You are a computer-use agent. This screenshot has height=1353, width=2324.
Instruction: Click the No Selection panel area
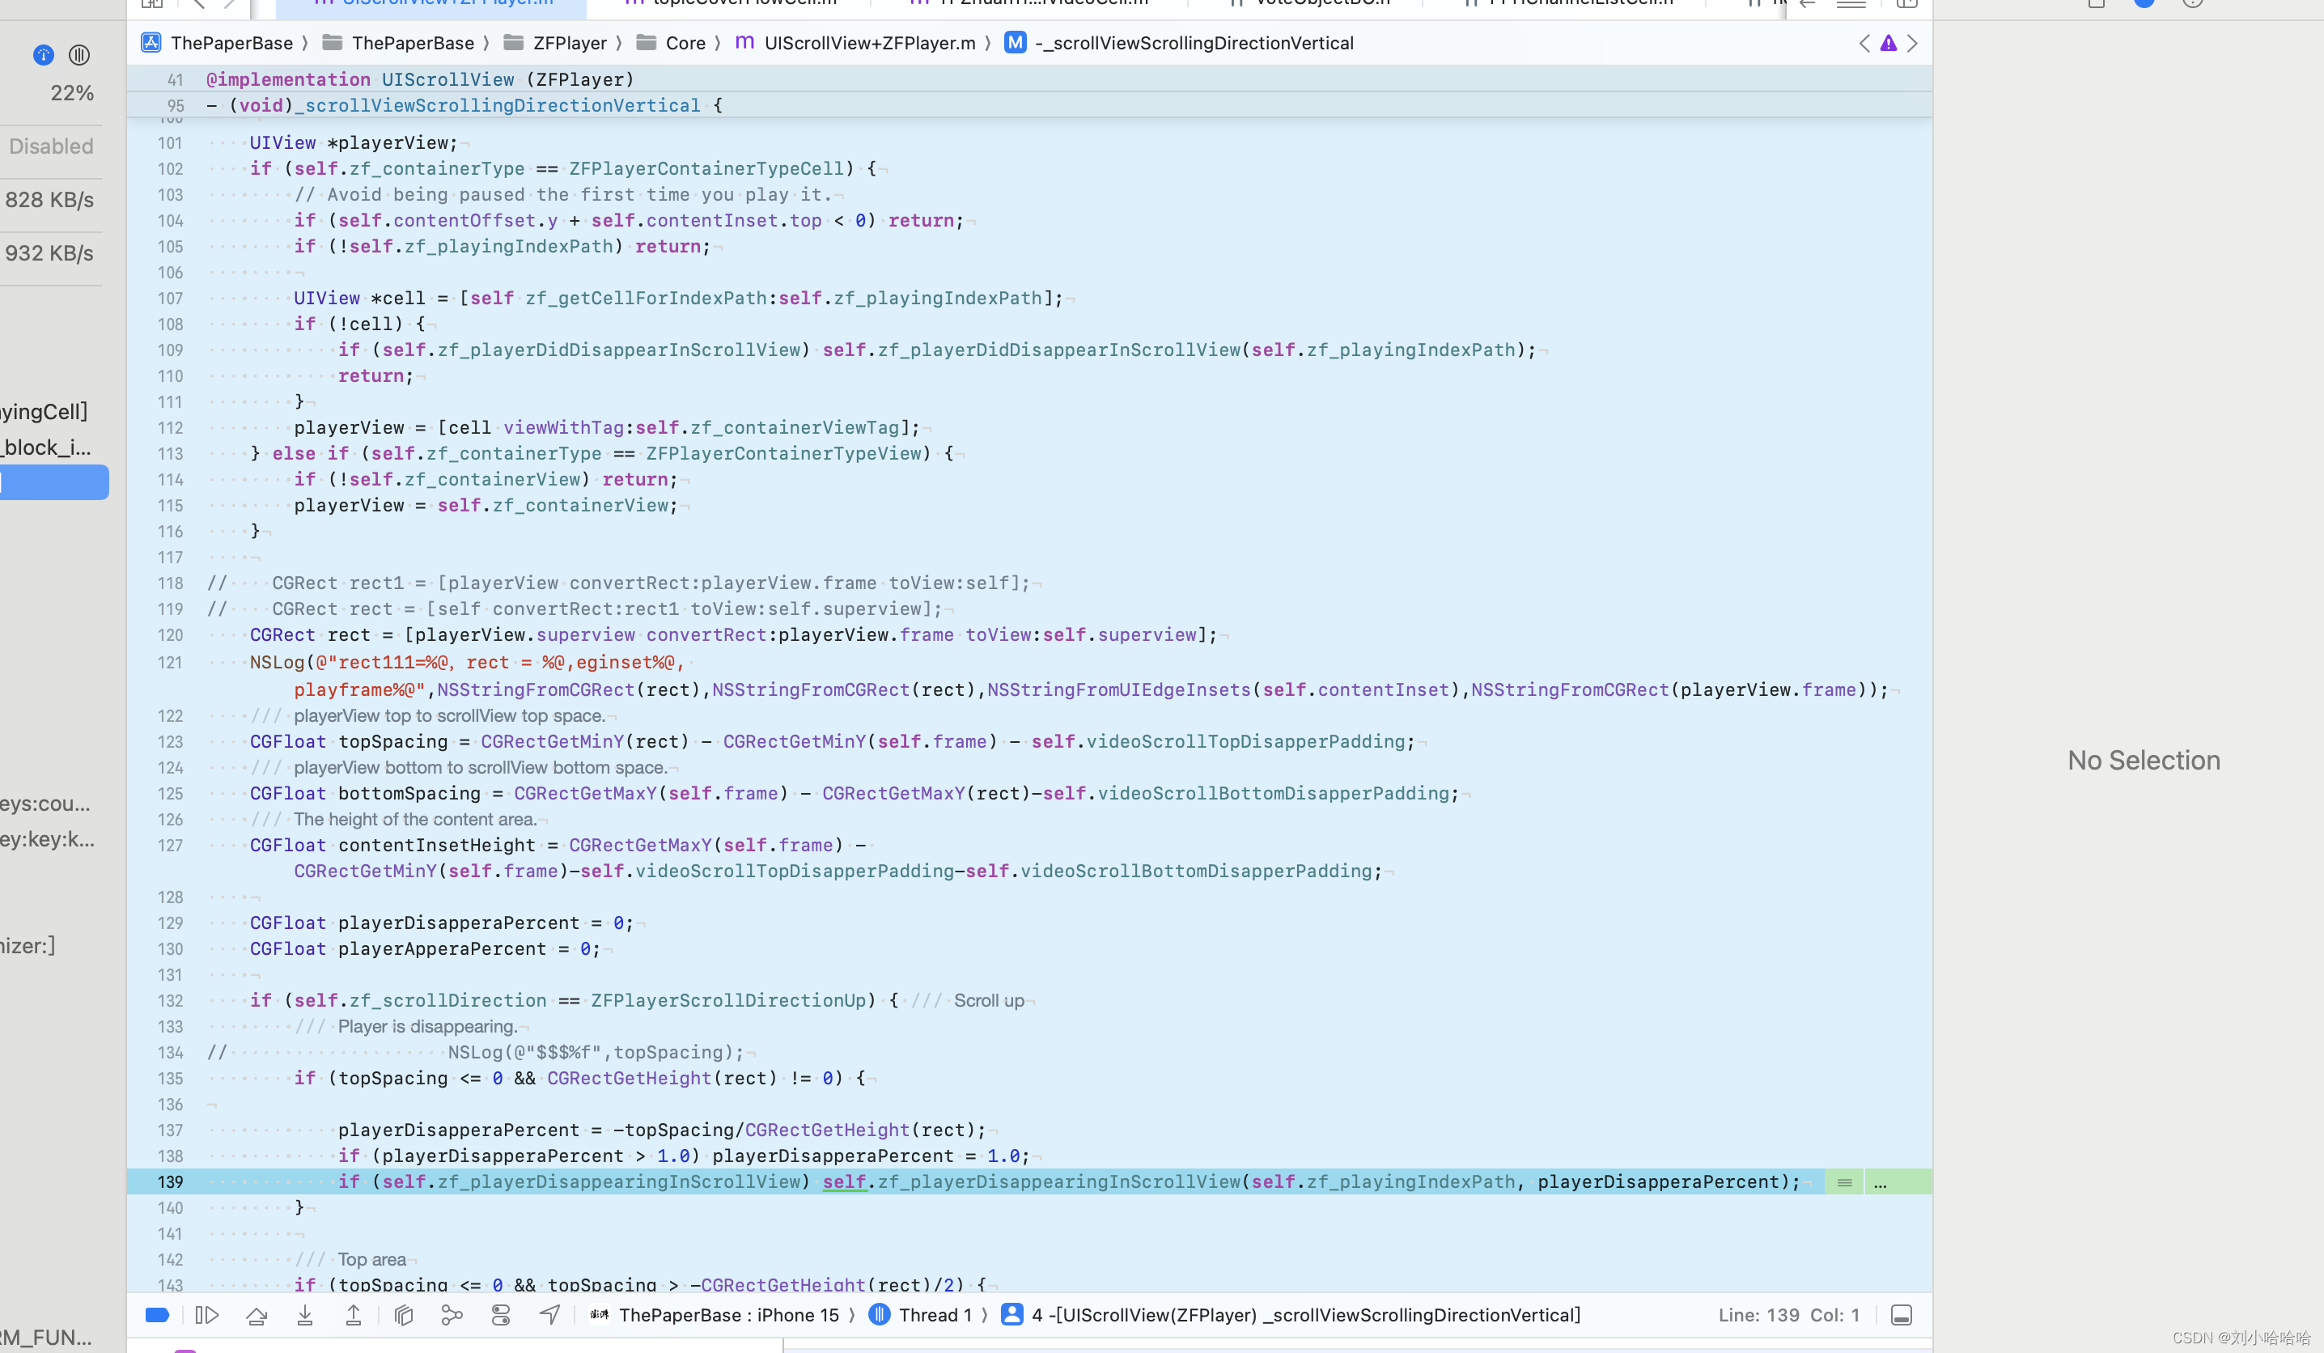2142,759
